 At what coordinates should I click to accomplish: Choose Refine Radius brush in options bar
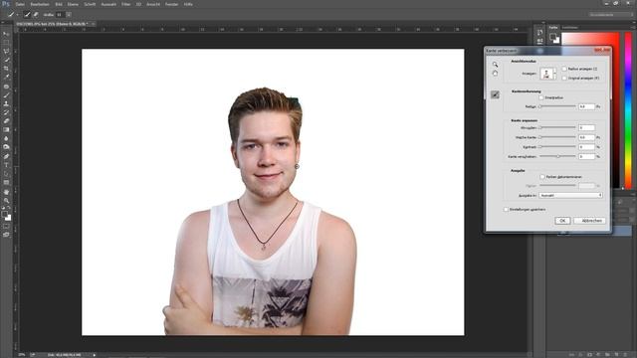pos(27,15)
